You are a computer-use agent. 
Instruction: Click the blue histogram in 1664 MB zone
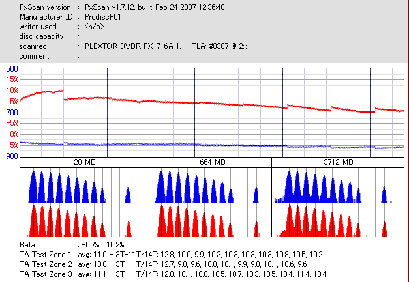click(x=207, y=186)
